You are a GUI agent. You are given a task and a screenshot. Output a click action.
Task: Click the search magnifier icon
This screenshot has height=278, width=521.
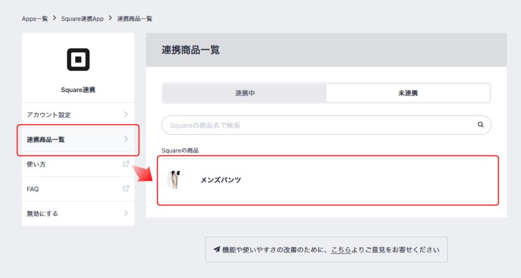pos(480,125)
